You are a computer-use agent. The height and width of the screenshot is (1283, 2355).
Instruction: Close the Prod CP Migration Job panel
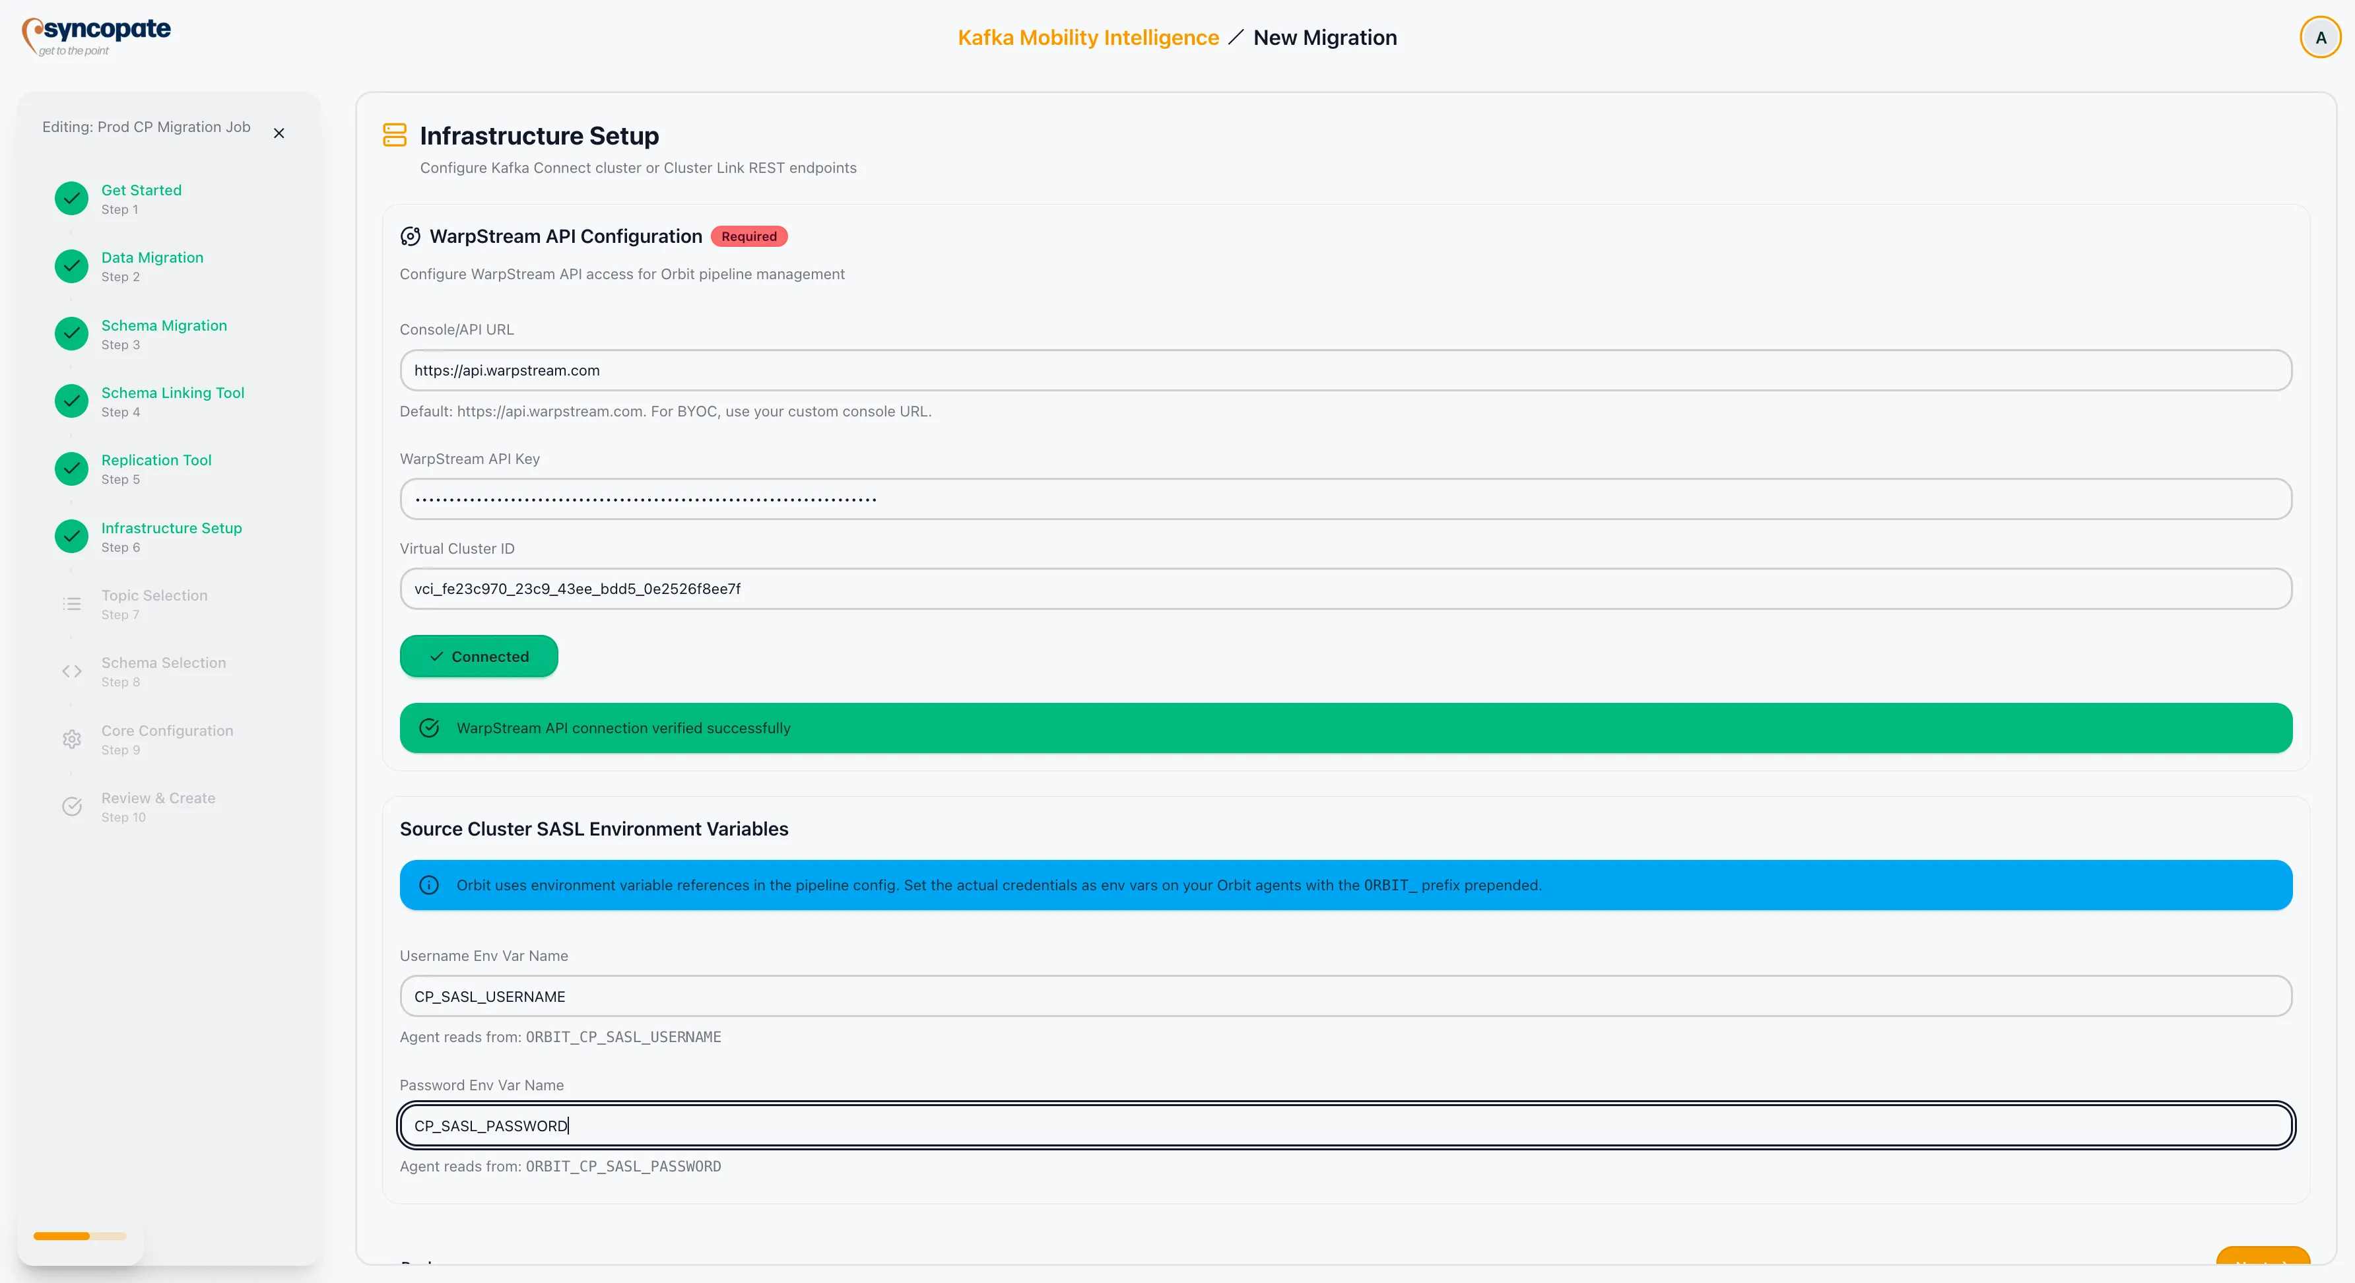(x=279, y=133)
